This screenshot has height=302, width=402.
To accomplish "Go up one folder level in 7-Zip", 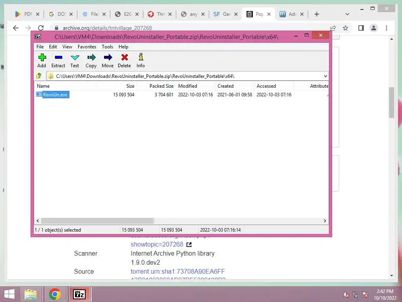I will tap(39, 76).
